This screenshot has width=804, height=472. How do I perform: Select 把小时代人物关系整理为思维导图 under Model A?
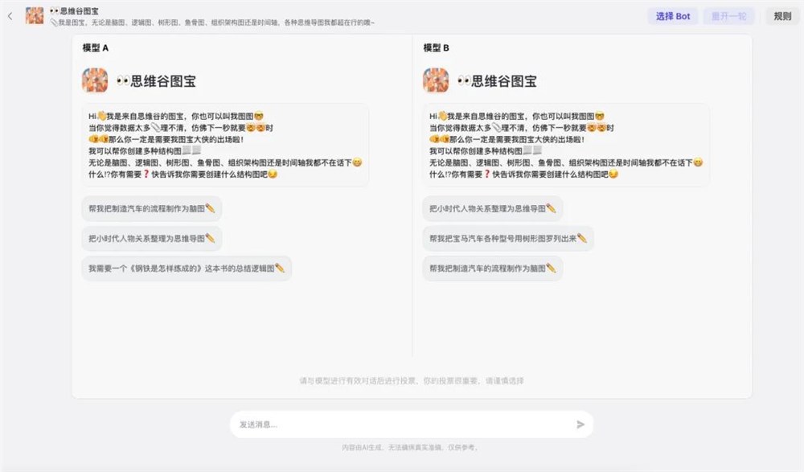[x=150, y=238]
